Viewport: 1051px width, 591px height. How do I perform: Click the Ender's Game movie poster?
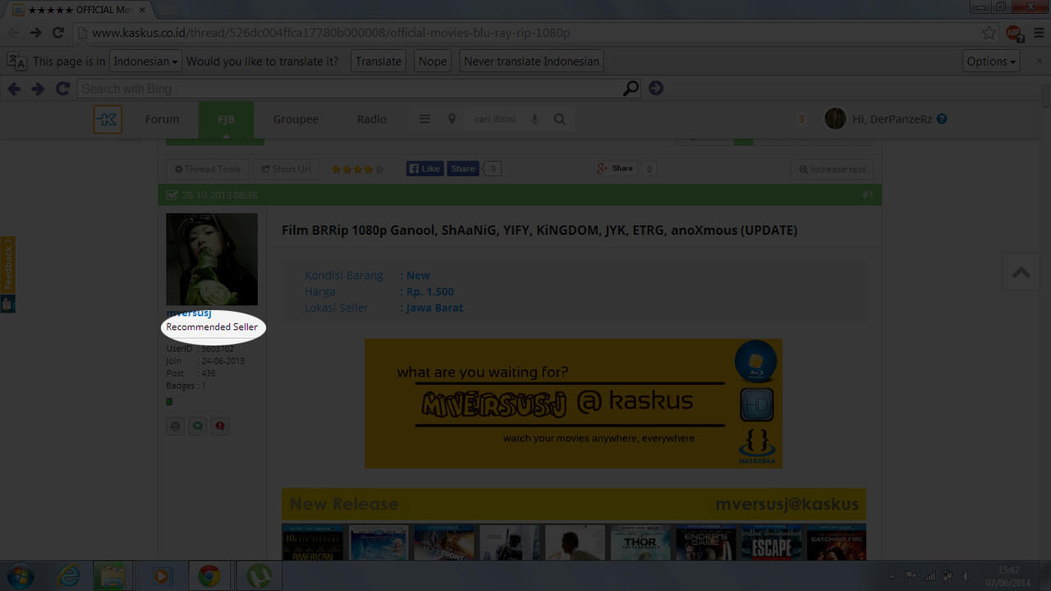click(x=705, y=543)
